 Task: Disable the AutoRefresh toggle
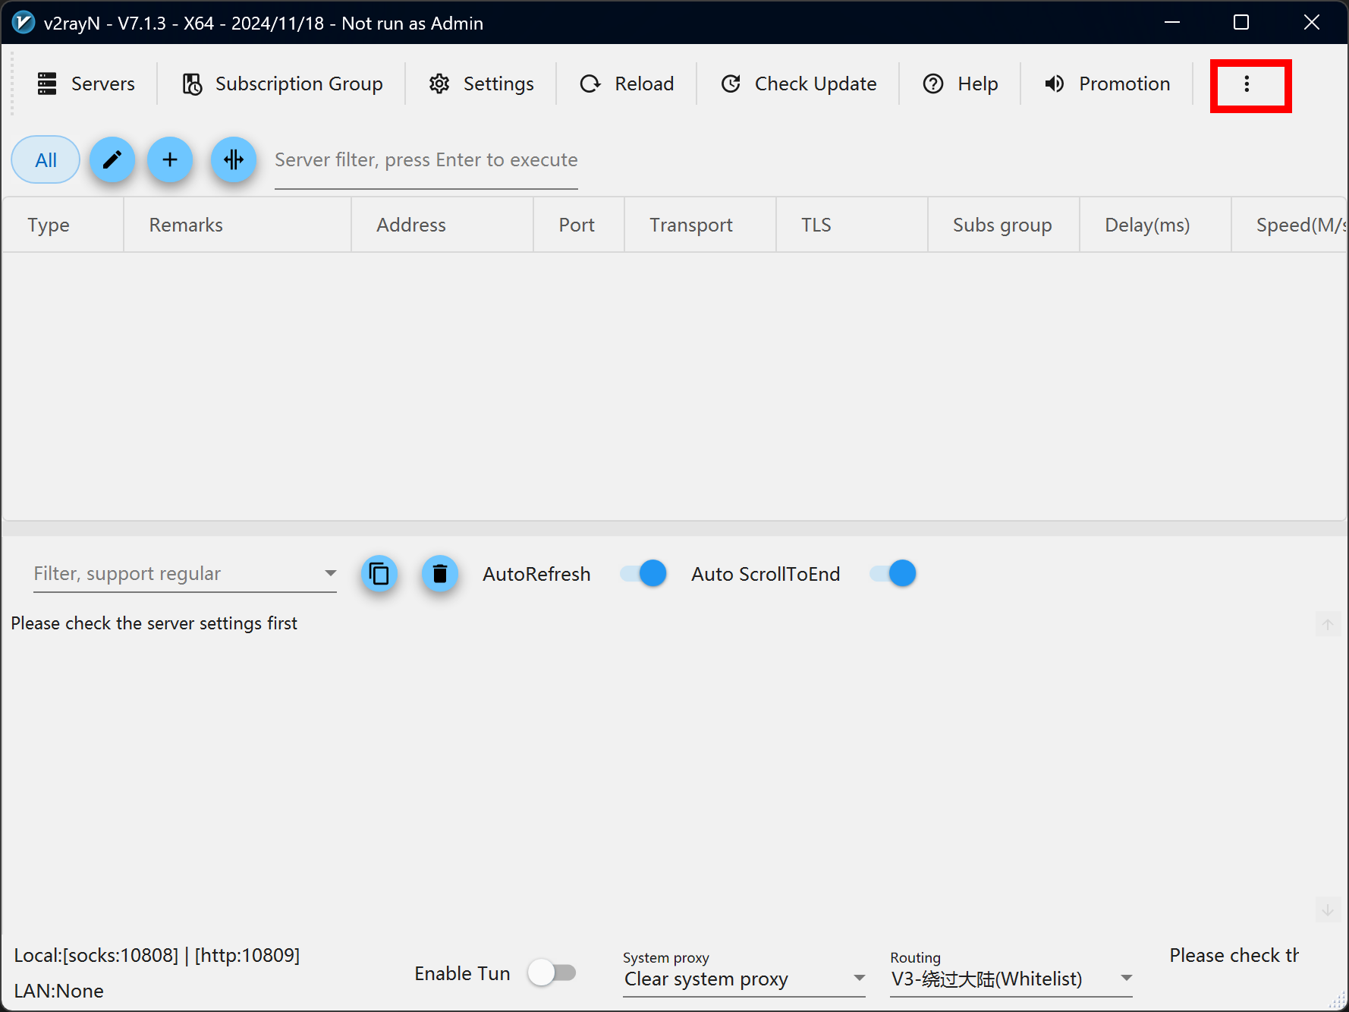click(643, 574)
